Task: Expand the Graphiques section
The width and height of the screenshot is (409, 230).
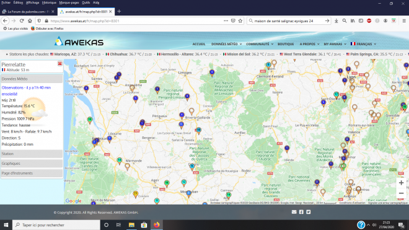Action: click(32, 164)
